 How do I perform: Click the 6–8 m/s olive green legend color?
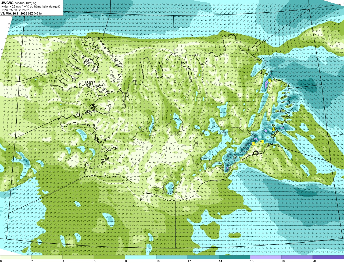pyautogui.click(x=109, y=257)
